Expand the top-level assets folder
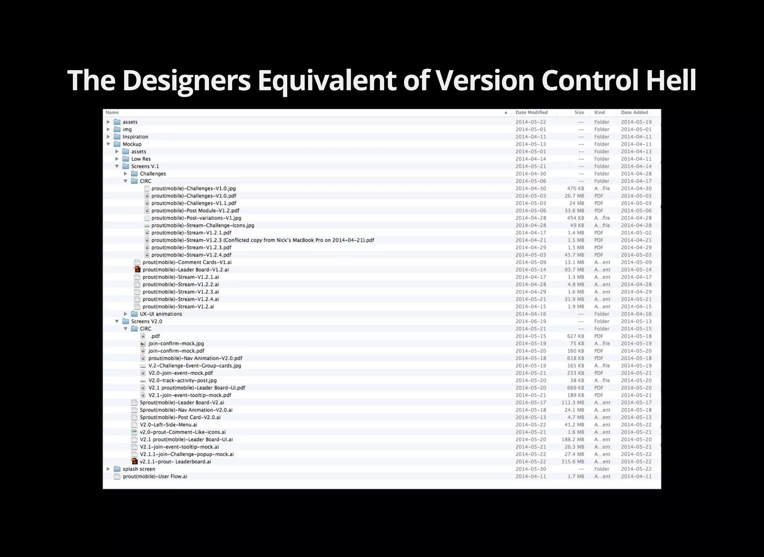The width and height of the screenshot is (764, 557). 108,122
